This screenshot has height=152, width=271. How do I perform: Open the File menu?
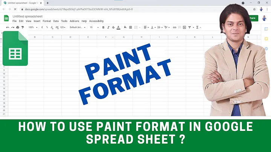pos(15,21)
